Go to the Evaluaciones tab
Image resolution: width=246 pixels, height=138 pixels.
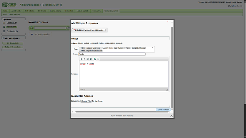(x=55, y=11)
